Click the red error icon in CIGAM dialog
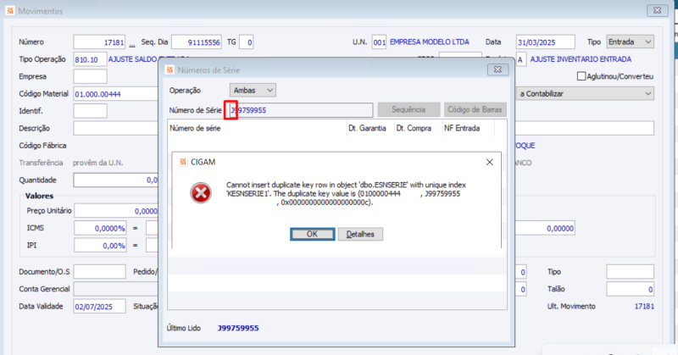The width and height of the screenshot is (678, 355). coord(201,193)
